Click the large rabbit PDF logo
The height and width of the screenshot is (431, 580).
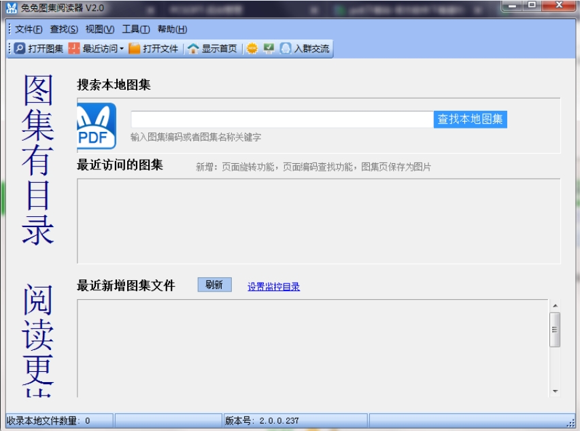click(97, 126)
